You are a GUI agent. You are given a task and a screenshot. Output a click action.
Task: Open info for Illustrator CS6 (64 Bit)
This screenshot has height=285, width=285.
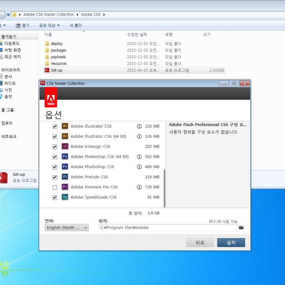tap(139, 136)
